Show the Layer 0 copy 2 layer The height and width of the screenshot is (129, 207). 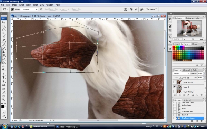[174, 92]
